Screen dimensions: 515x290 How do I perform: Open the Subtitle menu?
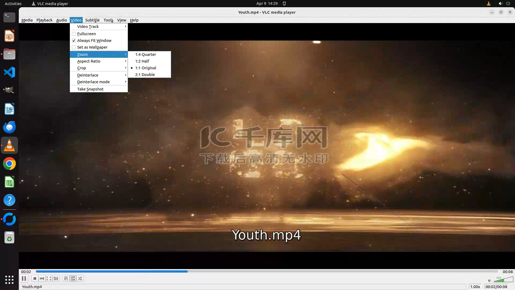pos(92,20)
